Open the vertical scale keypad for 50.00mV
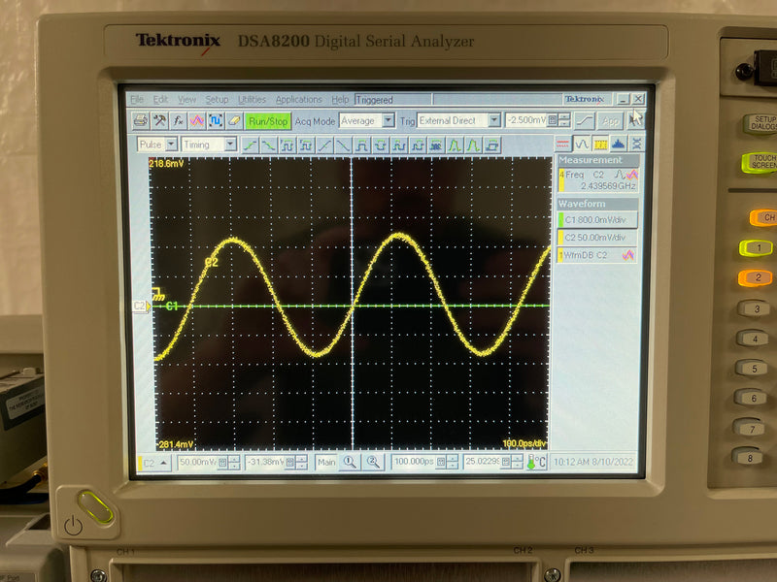 click(x=222, y=463)
